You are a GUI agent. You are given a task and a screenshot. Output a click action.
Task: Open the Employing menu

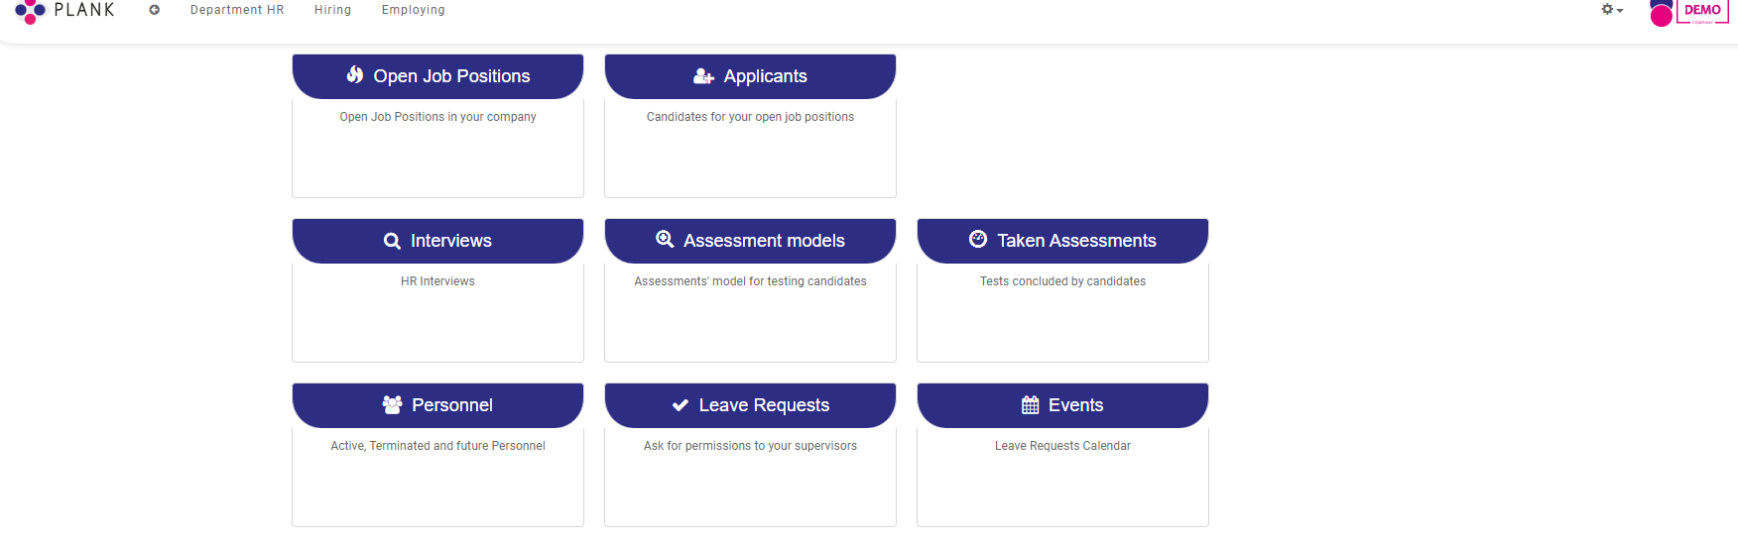(x=414, y=10)
